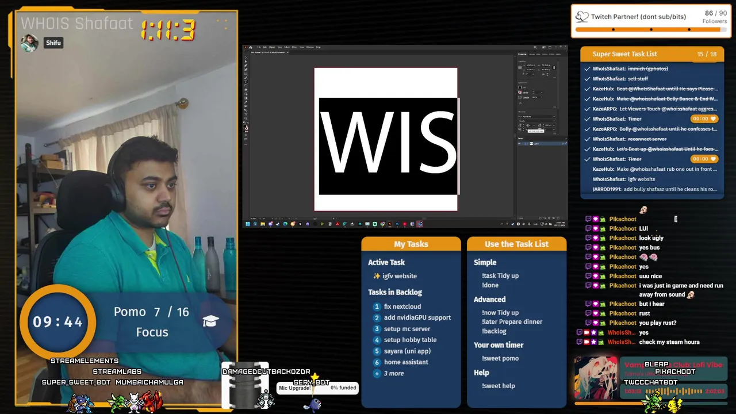Open Transform more options ellipsis
The height and width of the screenshot is (414, 736).
(x=554, y=78)
